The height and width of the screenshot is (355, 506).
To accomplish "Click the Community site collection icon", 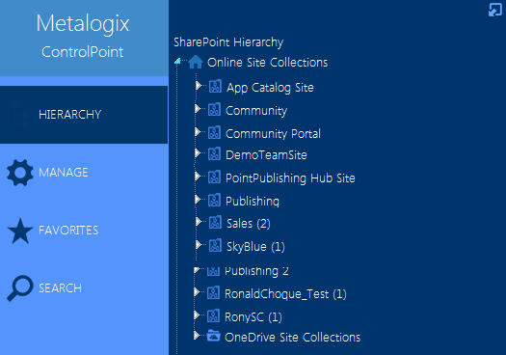I will [214, 109].
